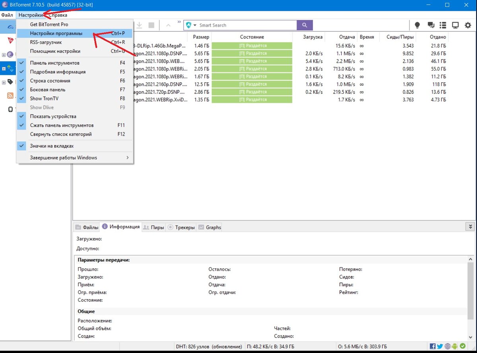477x353 pixels.
Task: Expand the Labels sidebar tree node
Action: [x=4, y=82]
